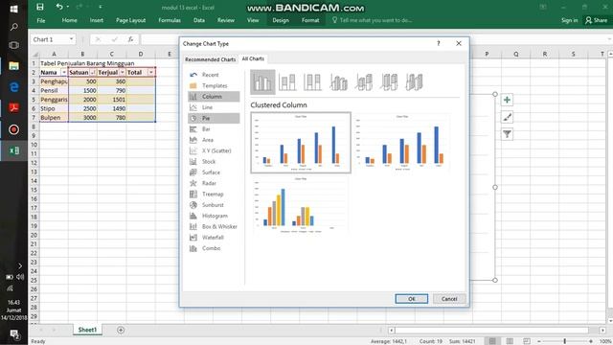Viewport: 613px width, 345px height.
Task: Open the Formulas ribbon tab
Action: (x=170, y=20)
